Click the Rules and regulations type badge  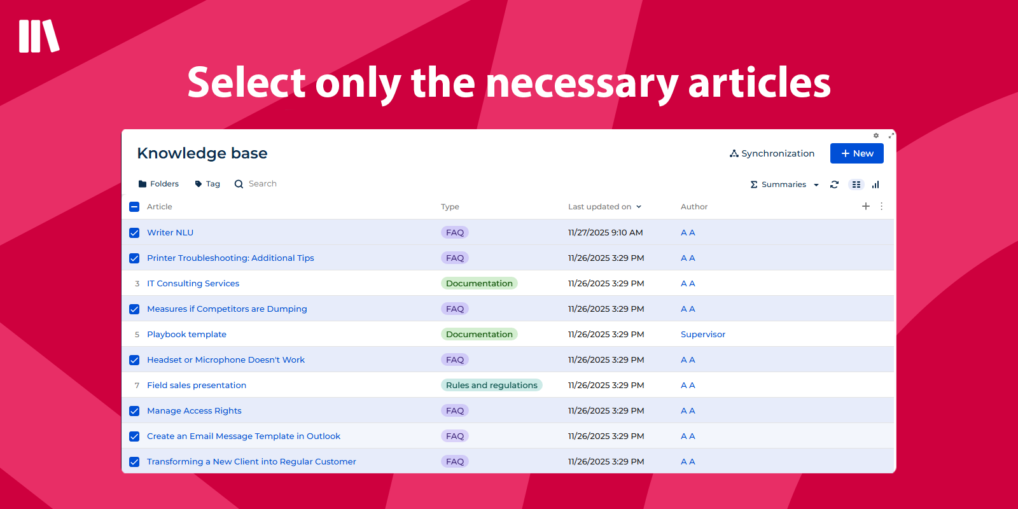coord(491,385)
